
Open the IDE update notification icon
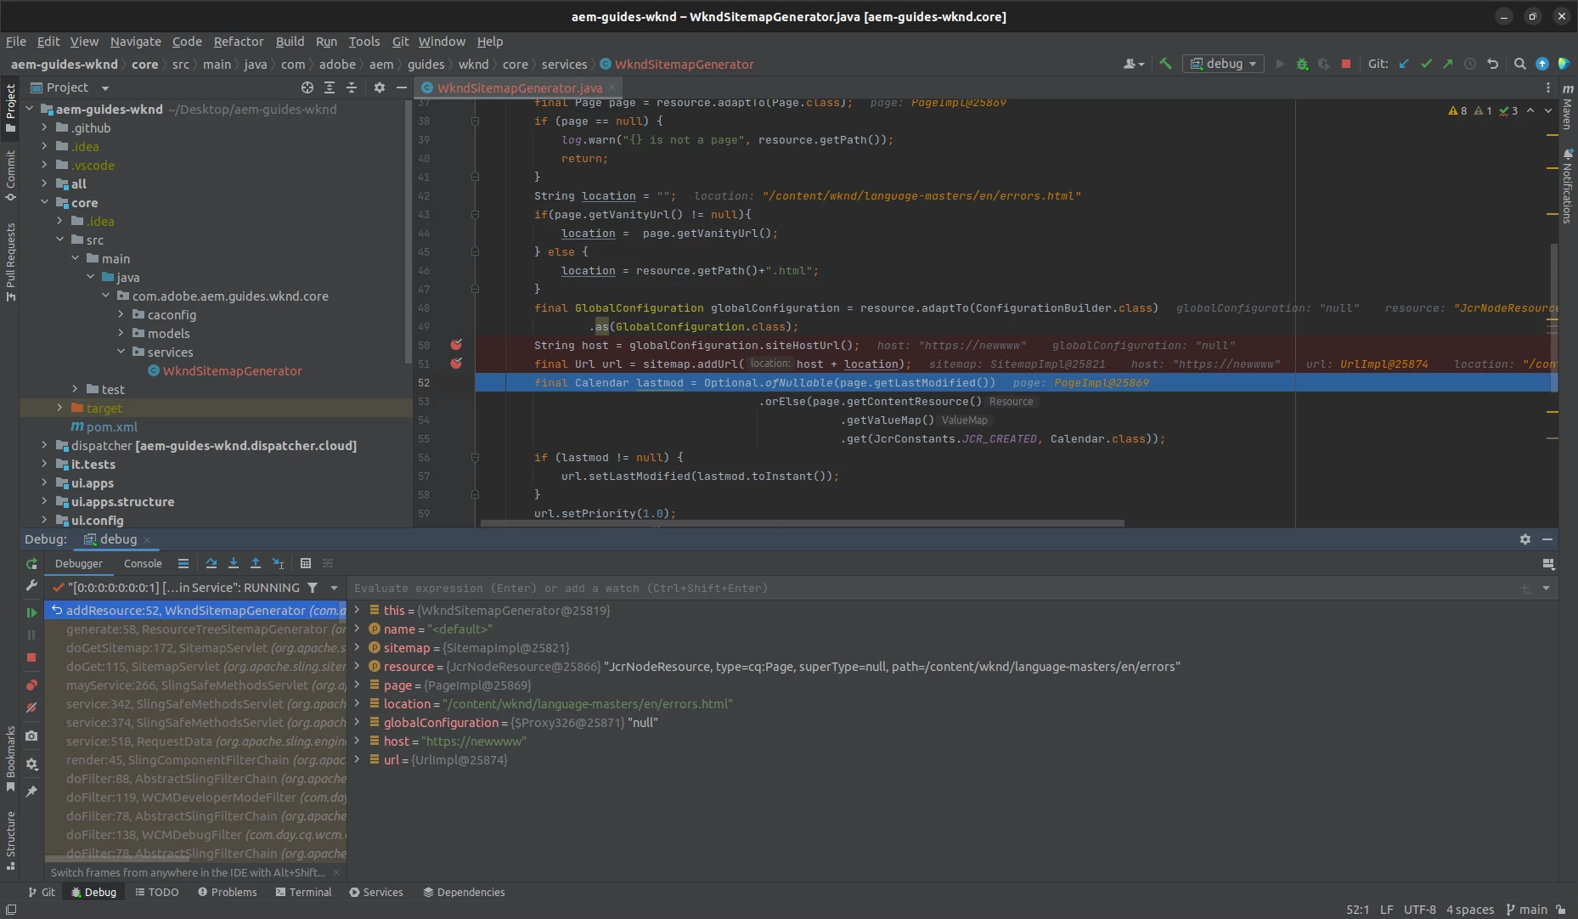pos(1542,64)
